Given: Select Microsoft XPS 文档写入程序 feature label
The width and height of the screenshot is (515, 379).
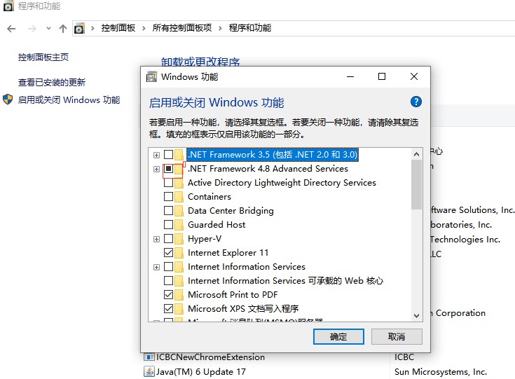Looking at the screenshot, I should (x=243, y=309).
